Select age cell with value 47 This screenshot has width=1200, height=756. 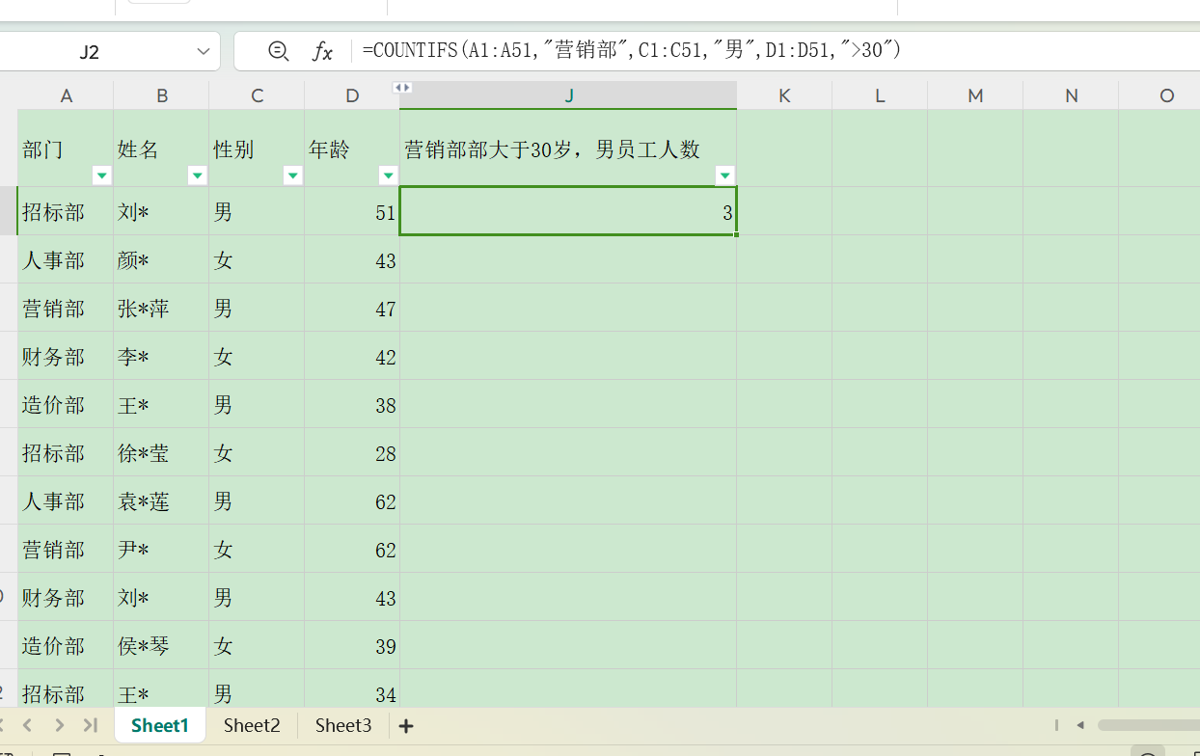pyautogui.click(x=352, y=309)
